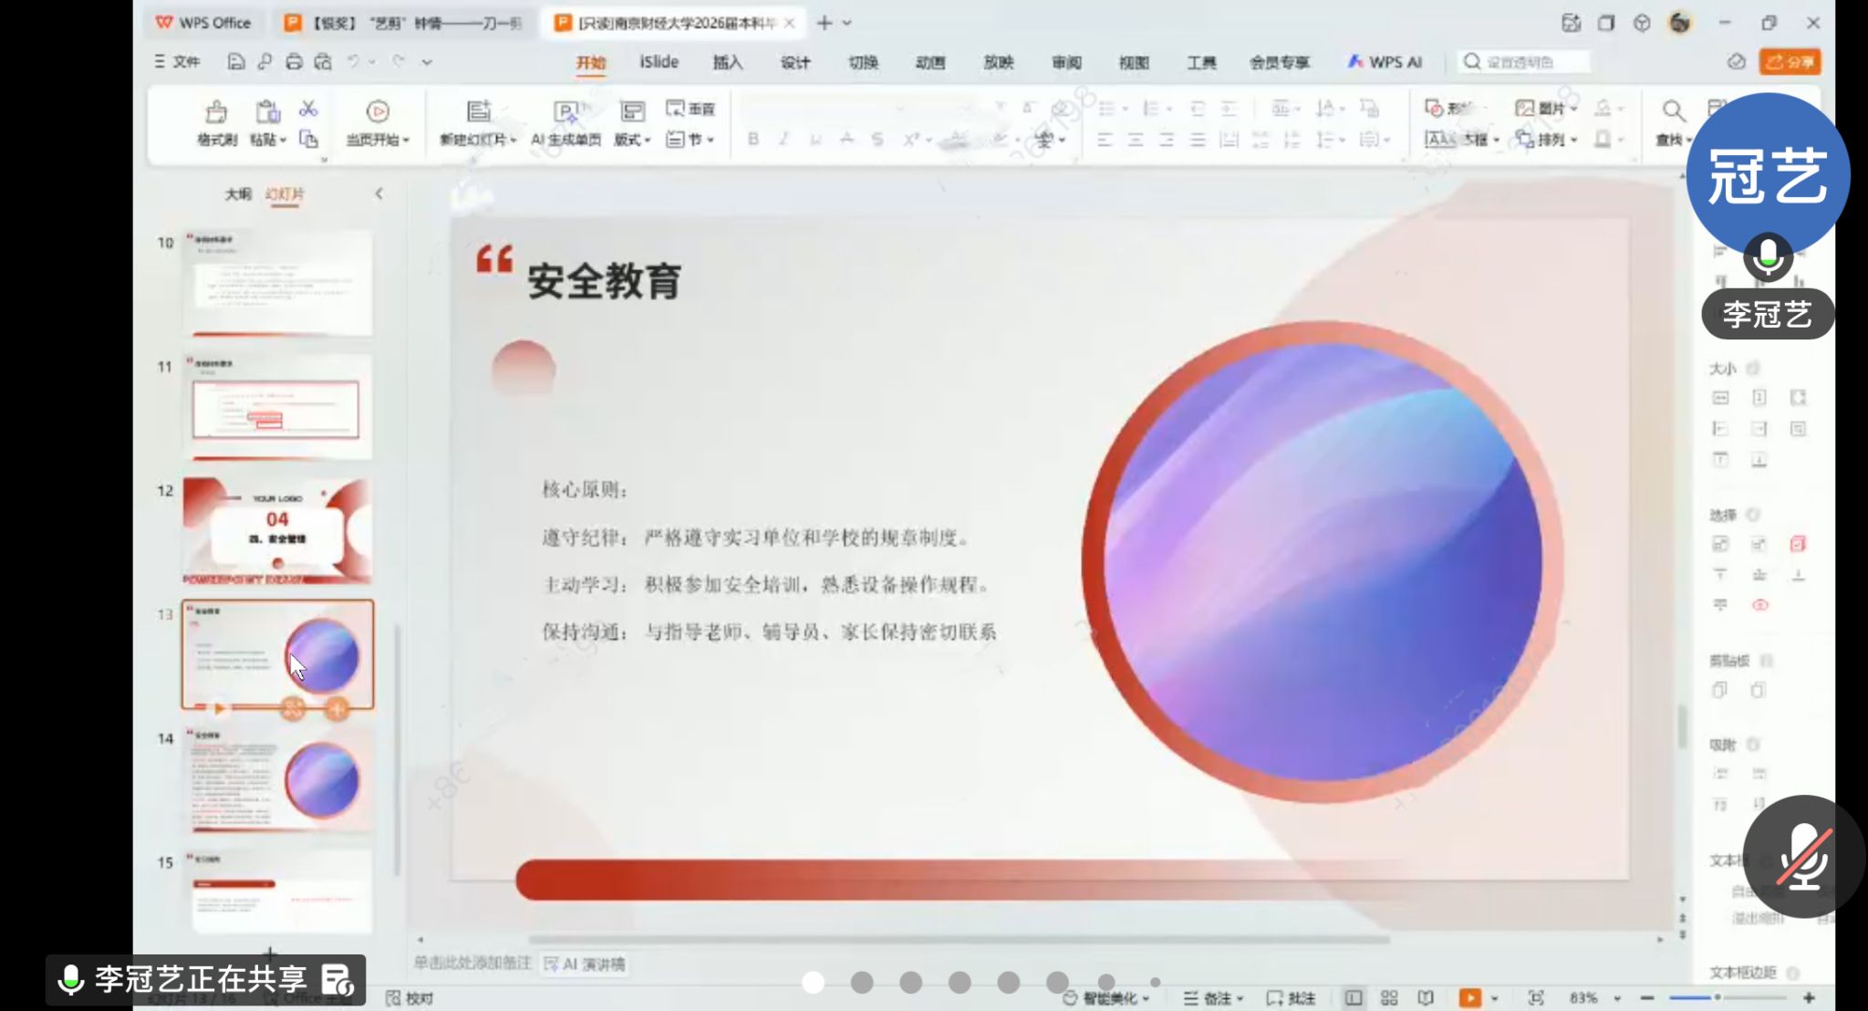The image size is (1868, 1011).
Task: Click the AI 生成单页 icon
Action: tap(566, 112)
